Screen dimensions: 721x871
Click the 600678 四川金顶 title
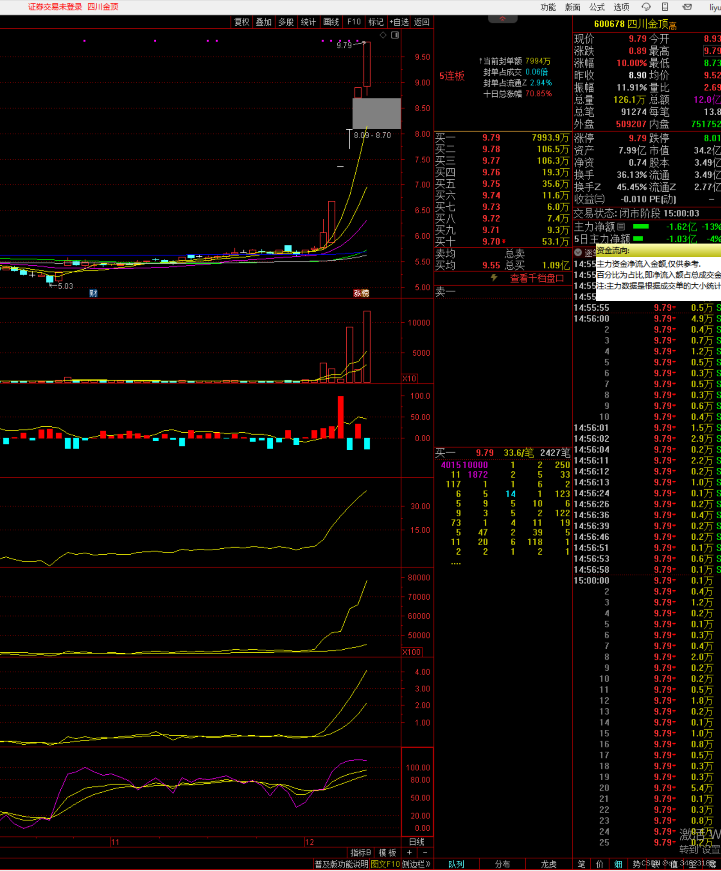(635, 24)
